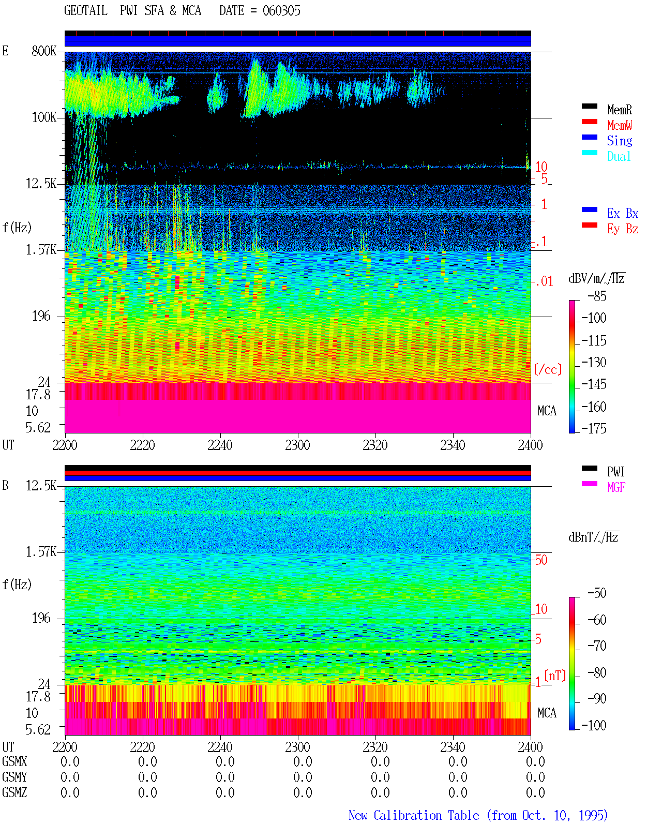Click the MemR legend label
662x824 pixels.
620,110
